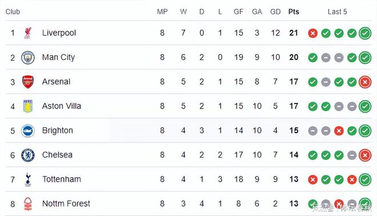The width and height of the screenshot is (377, 216).
Task: Click the Nottm Forest club crest
Action: pos(28,204)
